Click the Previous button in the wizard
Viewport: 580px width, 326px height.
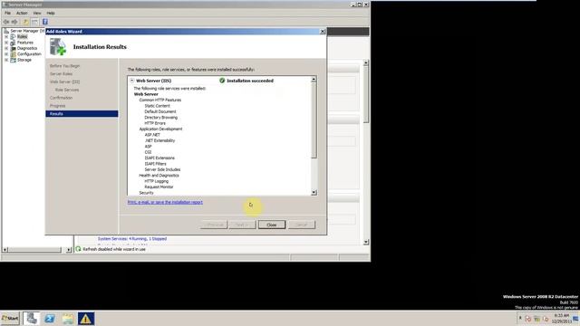[x=214, y=225]
